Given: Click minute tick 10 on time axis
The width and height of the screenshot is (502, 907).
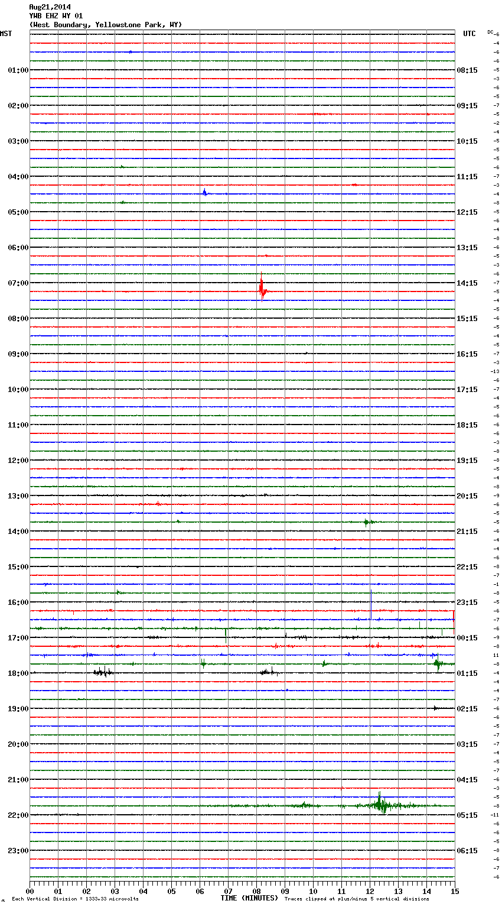Looking at the screenshot, I should 313,891.
